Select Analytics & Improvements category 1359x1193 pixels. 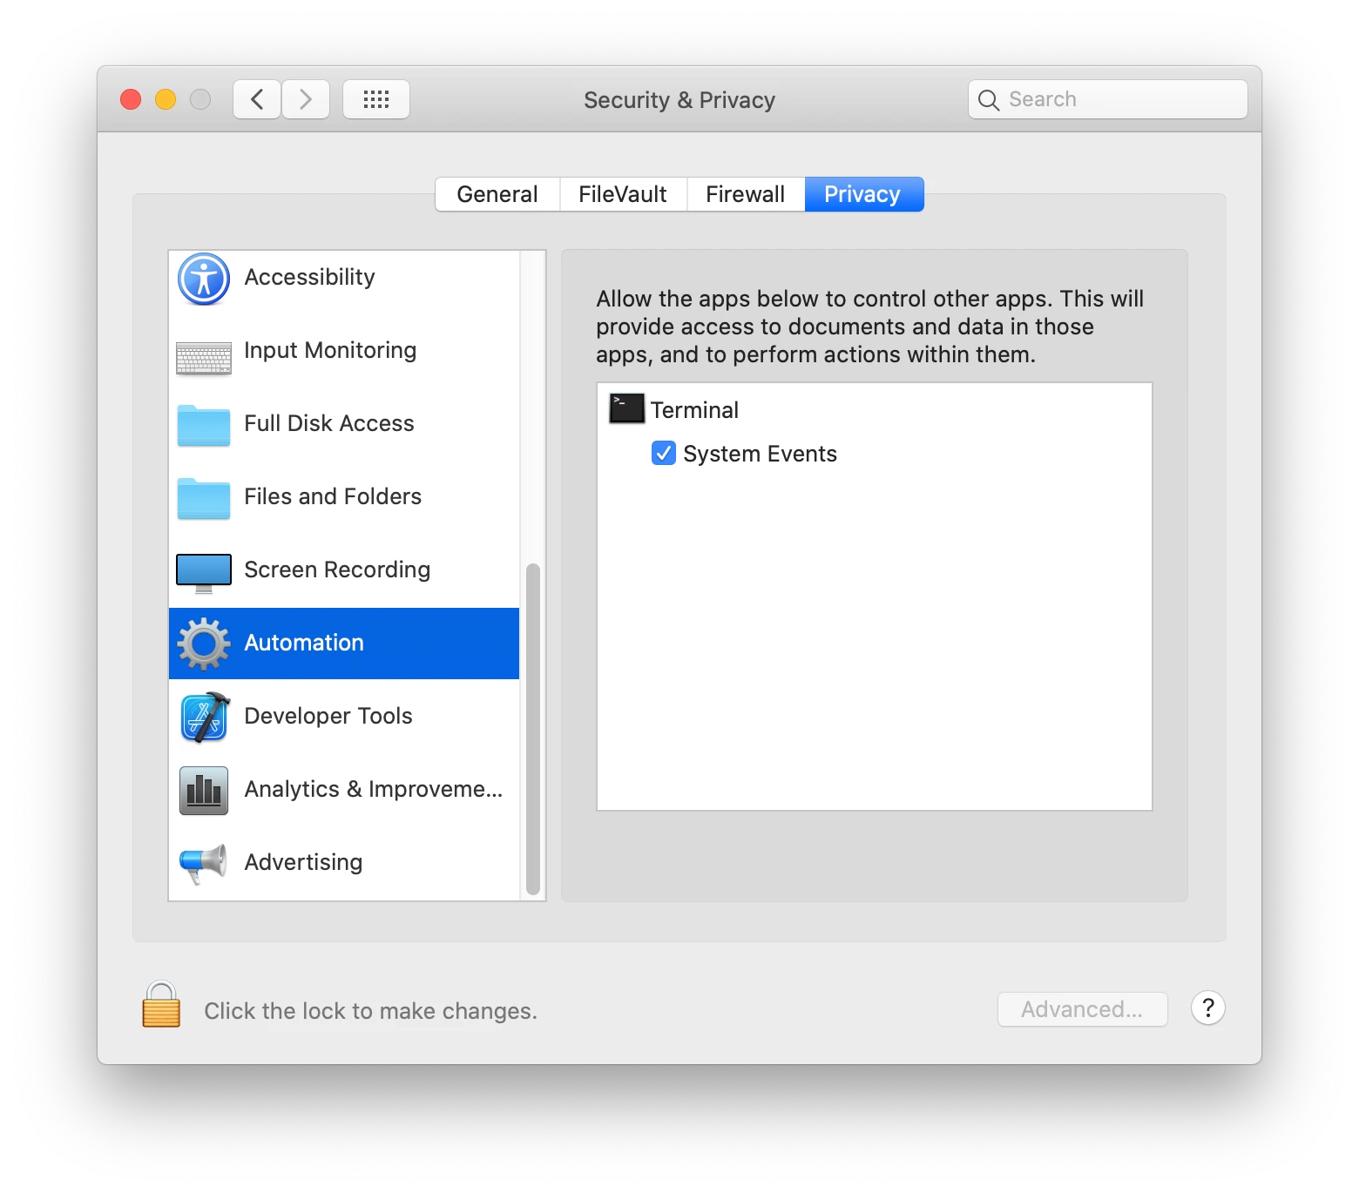[x=344, y=790]
